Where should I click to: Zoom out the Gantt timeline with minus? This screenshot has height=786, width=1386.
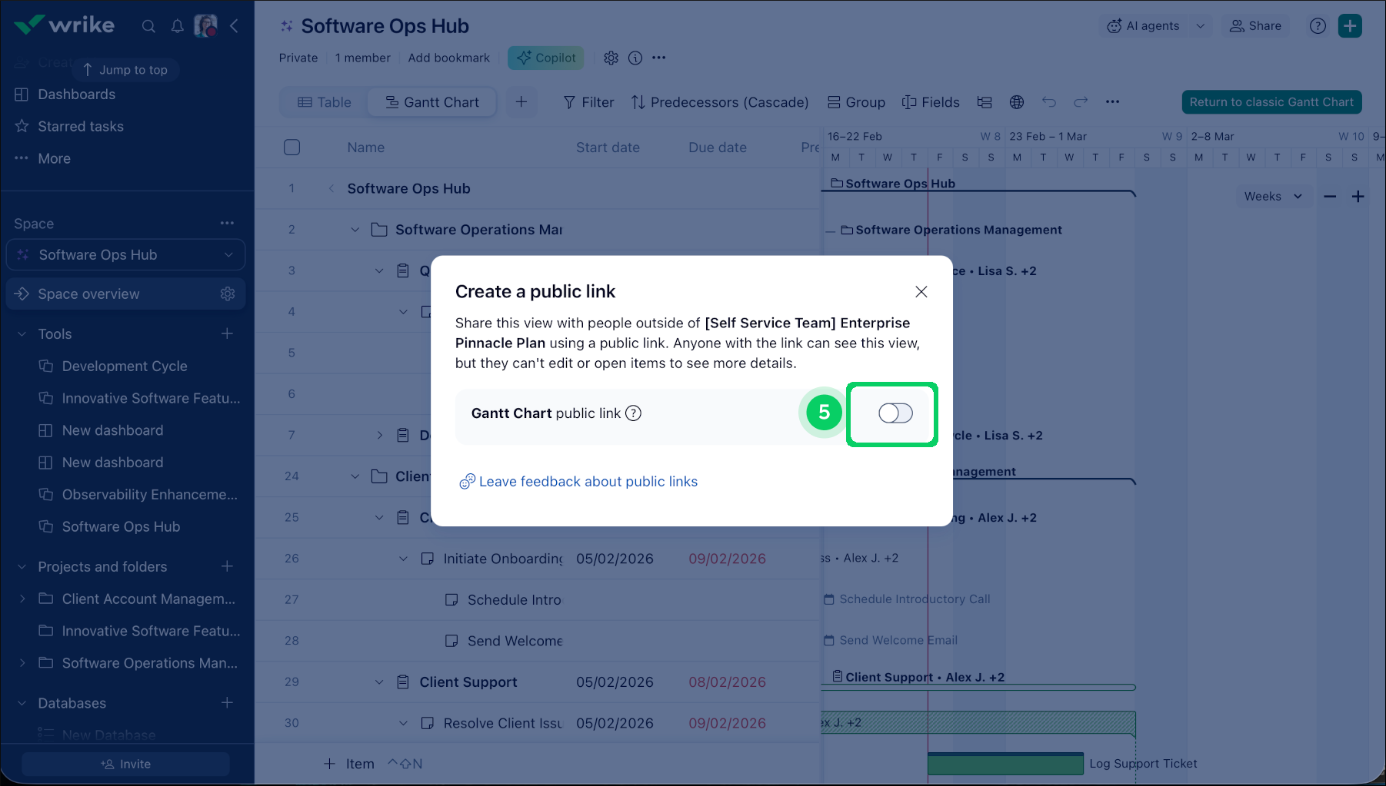[1330, 197]
